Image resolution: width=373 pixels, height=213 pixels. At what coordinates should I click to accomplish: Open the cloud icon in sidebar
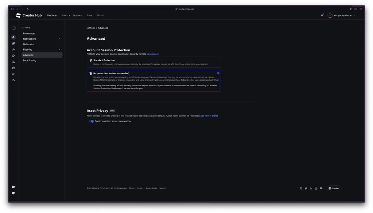click(13, 80)
